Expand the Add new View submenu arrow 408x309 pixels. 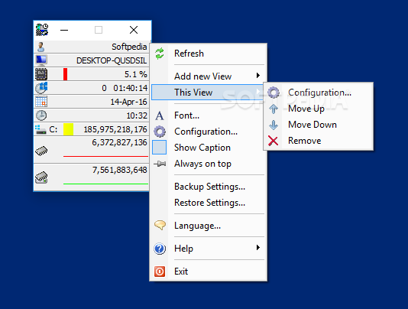tap(257, 76)
